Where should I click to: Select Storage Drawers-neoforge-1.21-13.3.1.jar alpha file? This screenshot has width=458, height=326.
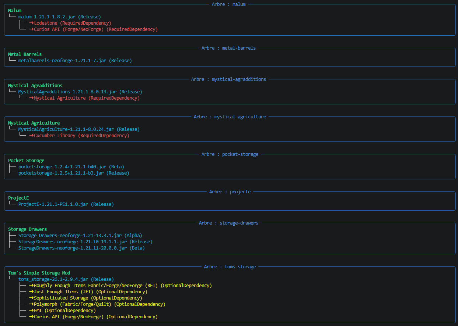[x=80, y=236]
